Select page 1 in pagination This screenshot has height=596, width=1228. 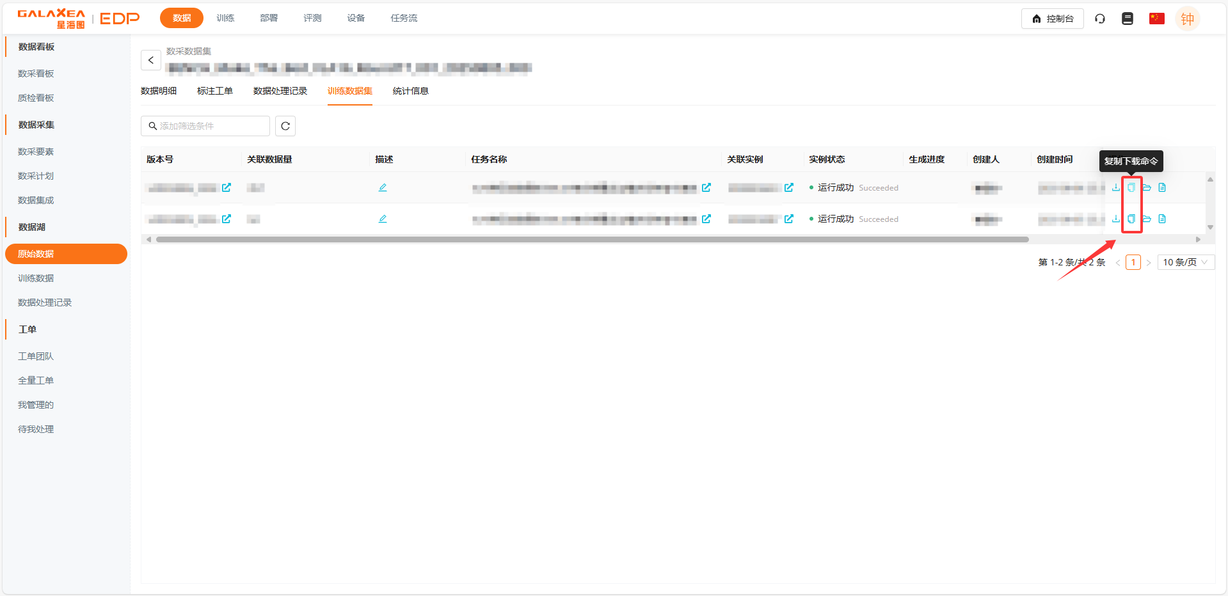(x=1133, y=262)
